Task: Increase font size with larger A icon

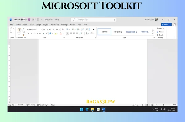Action: click(50, 30)
